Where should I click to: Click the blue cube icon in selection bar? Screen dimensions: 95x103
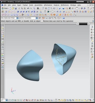pos(63,18)
